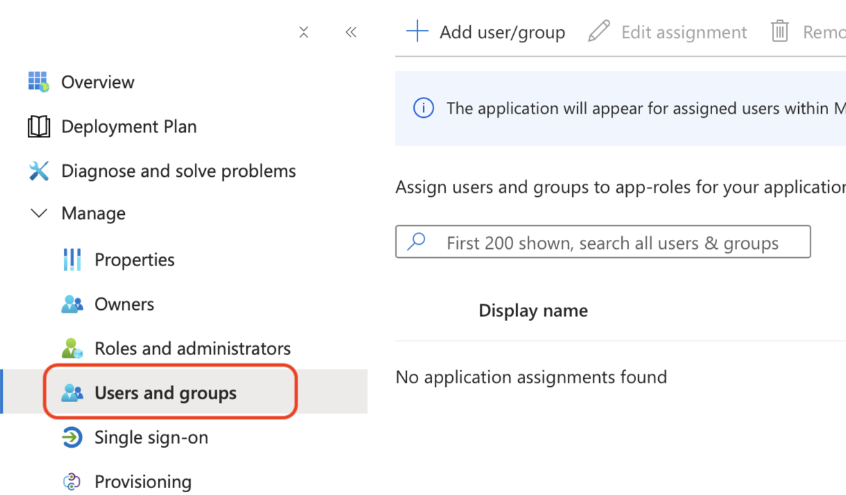The image size is (846, 495).
Task: Select the Single sign-on arrow icon
Action: [72, 437]
